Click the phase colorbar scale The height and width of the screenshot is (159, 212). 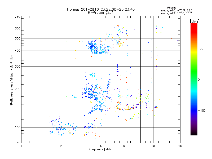click(x=194, y=79)
